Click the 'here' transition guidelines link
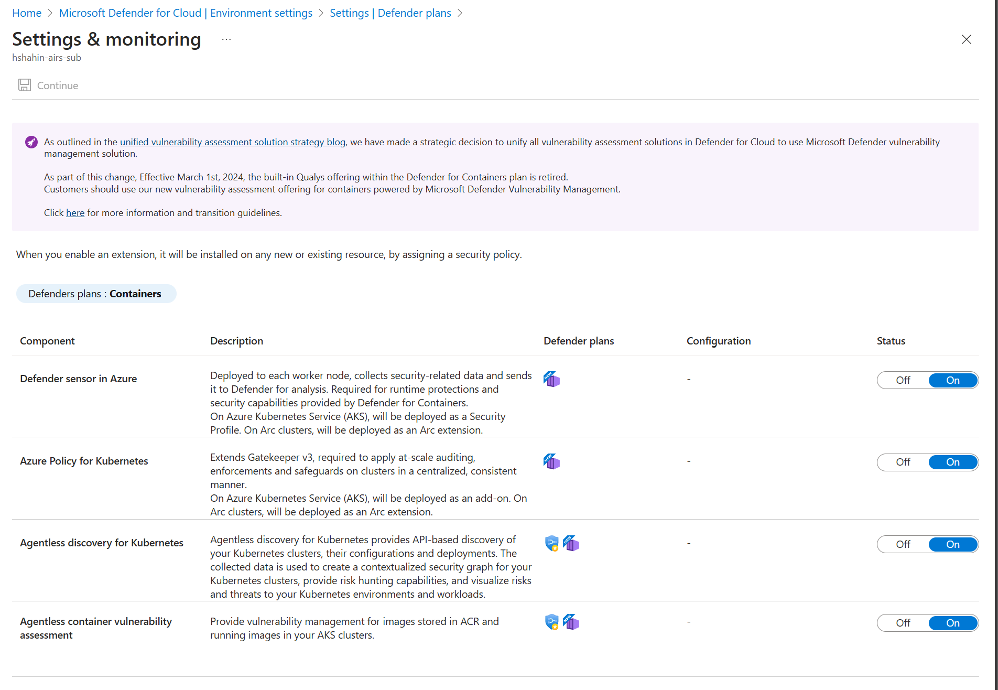This screenshot has width=998, height=690. click(75, 213)
